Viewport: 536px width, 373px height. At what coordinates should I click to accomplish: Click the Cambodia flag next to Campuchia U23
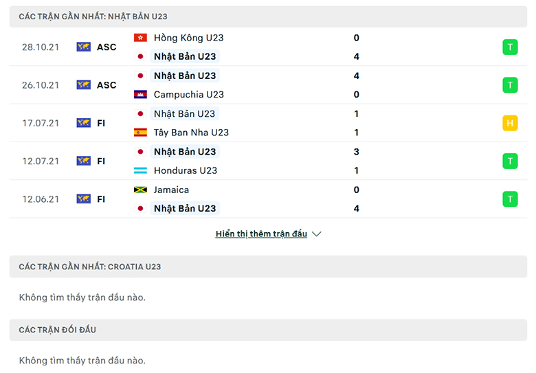[x=140, y=94]
